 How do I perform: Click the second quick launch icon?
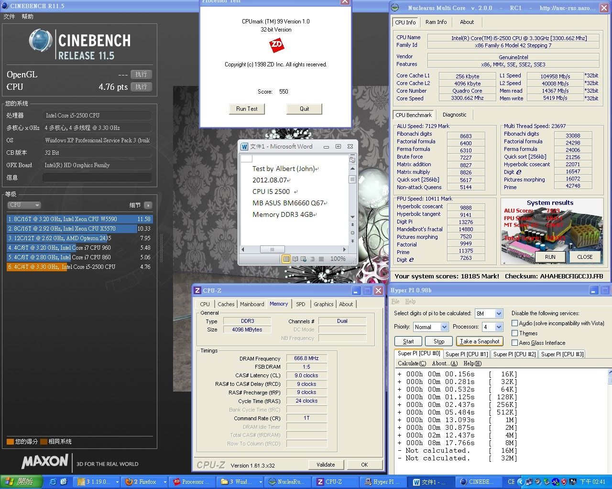coord(64,482)
